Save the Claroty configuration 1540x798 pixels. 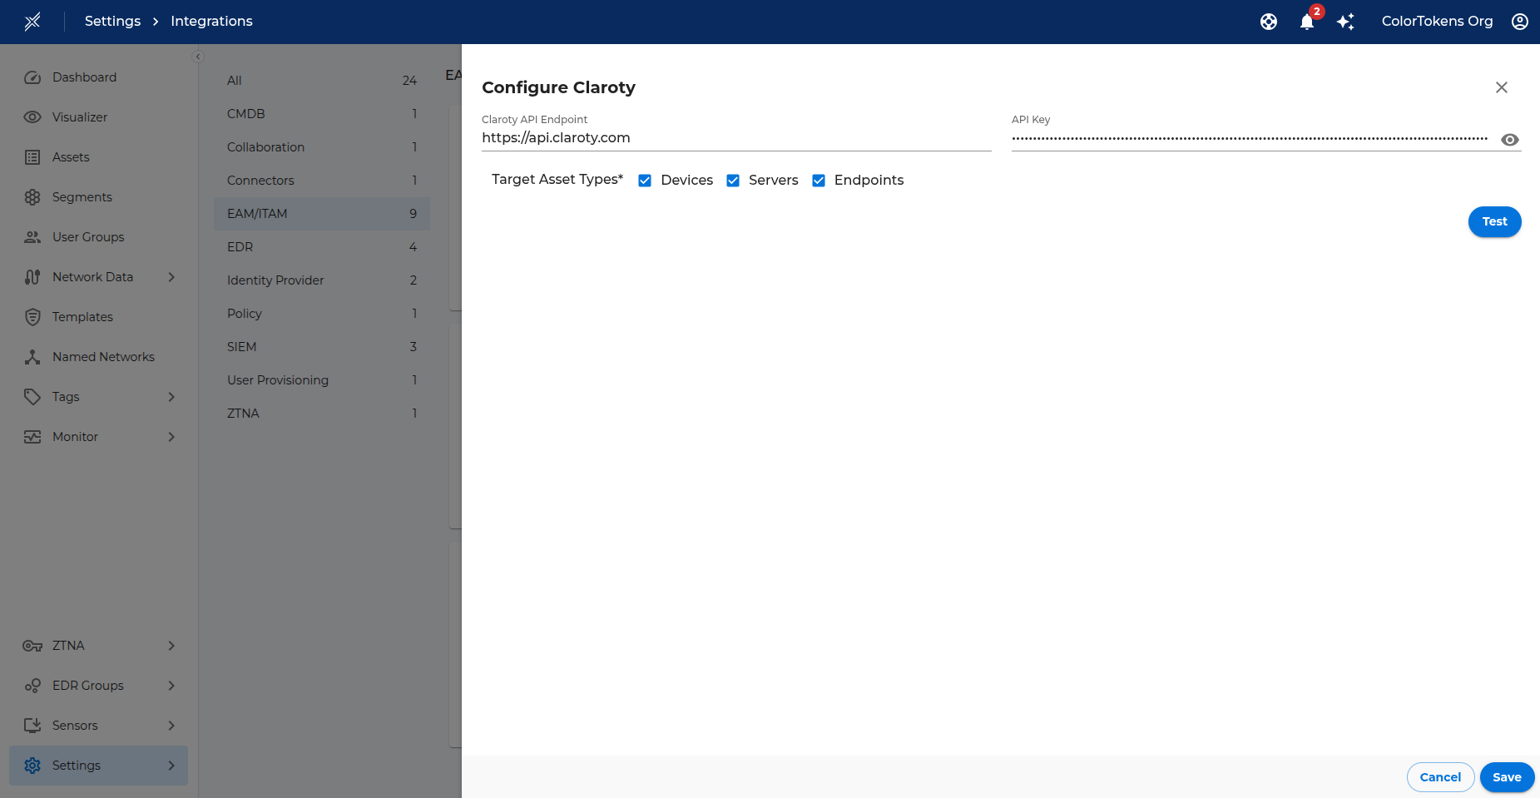(x=1506, y=776)
